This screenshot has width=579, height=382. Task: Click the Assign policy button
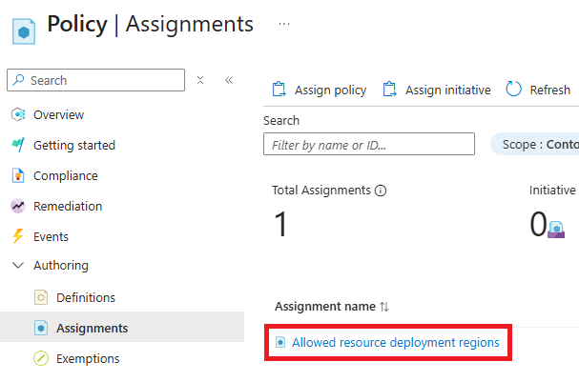pyautogui.click(x=320, y=90)
